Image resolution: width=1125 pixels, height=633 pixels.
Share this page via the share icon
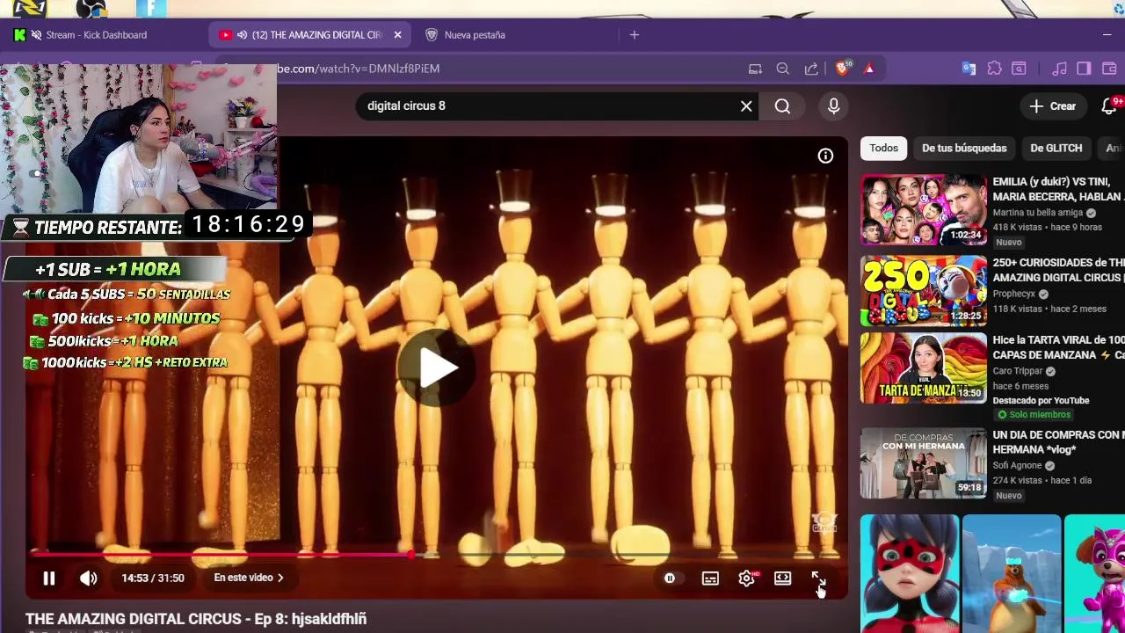811,69
